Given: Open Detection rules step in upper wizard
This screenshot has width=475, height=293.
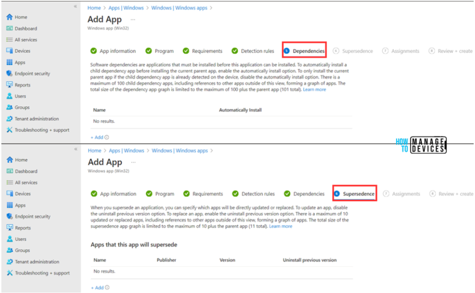Looking at the screenshot, I should [253, 51].
